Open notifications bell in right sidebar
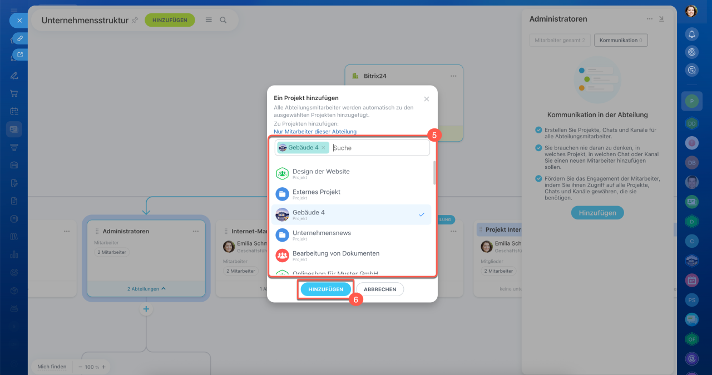Image resolution: width=712 pixels, height=375 pixels. (691, 34)
